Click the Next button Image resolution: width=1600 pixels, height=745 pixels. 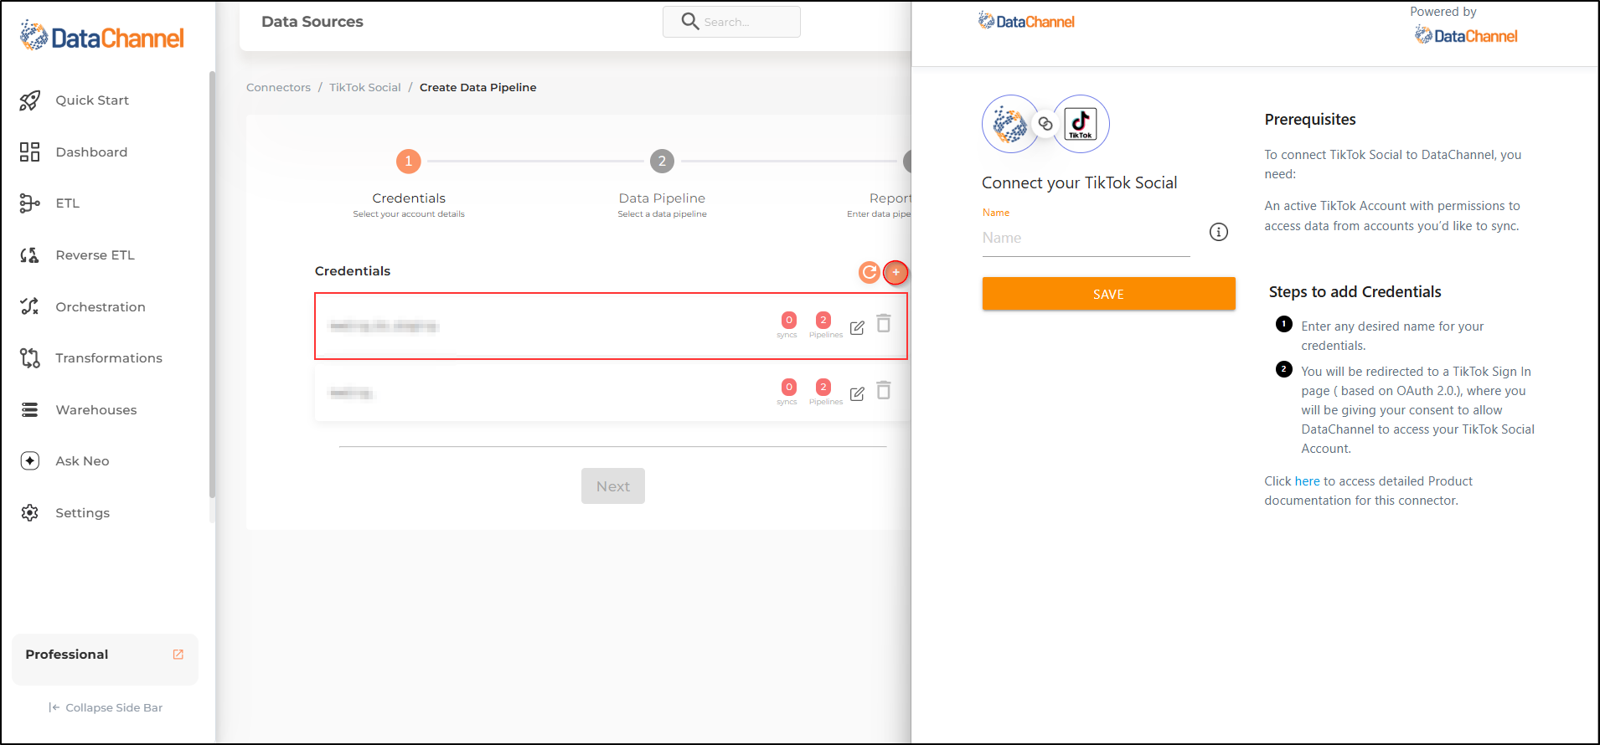613,486
